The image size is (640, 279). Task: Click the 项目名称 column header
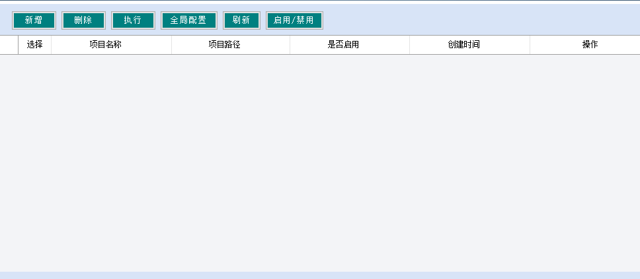111,45
